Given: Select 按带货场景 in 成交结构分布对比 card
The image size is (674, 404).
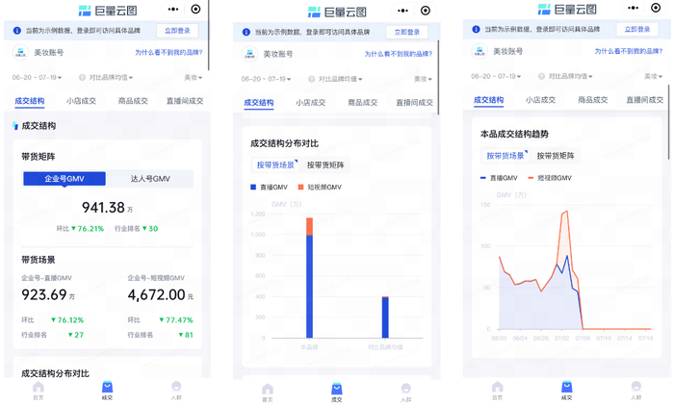Looking at the screenshot, I should pos(275,164).
